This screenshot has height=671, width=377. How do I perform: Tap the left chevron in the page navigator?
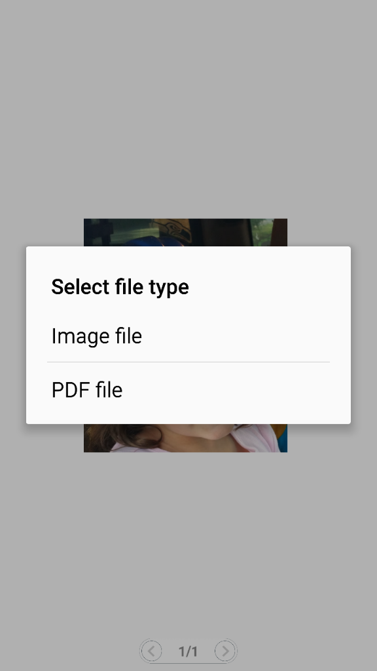151,651
